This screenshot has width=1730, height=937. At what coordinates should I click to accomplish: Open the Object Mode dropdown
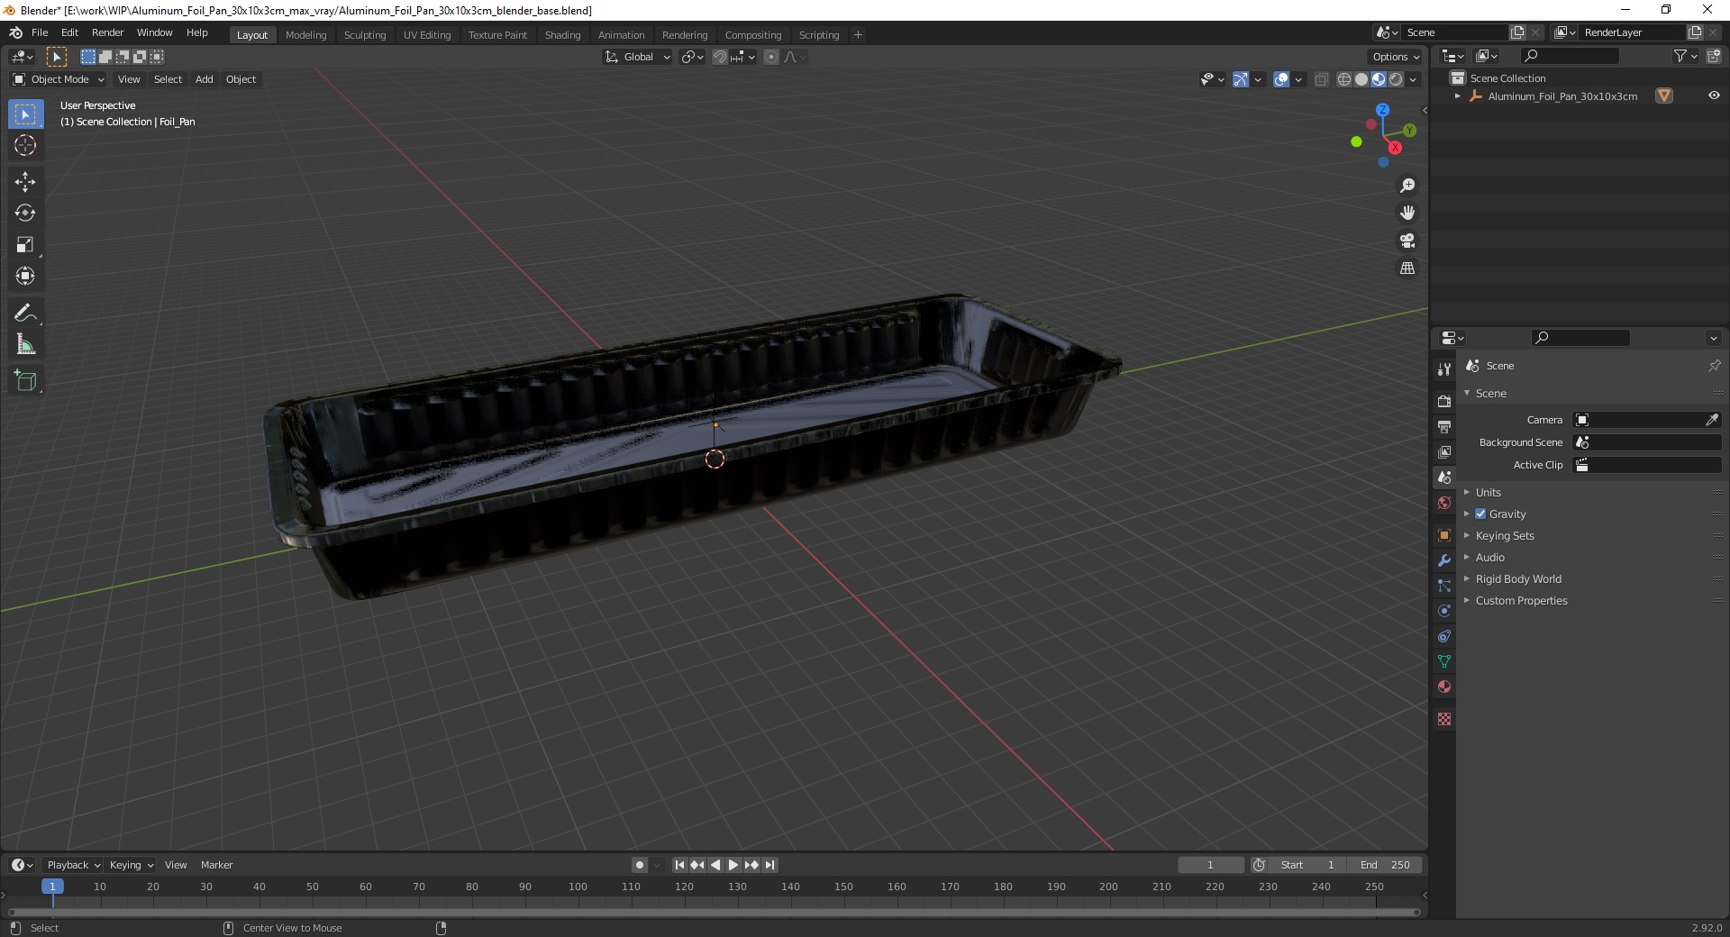(x=59, y=79)
